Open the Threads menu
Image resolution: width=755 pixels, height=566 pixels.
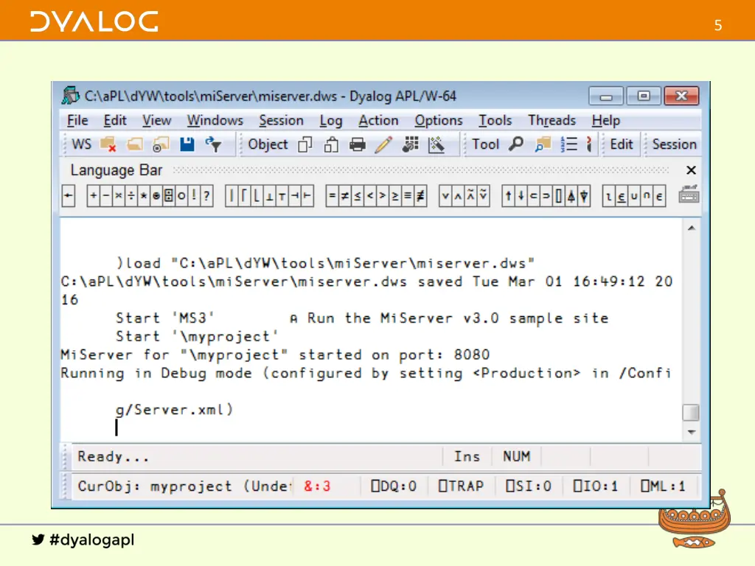pos(552,120)
